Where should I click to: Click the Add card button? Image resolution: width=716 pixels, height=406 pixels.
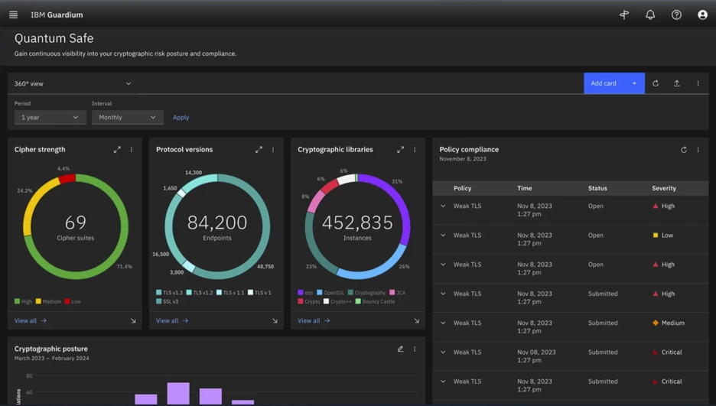point(614,83)
